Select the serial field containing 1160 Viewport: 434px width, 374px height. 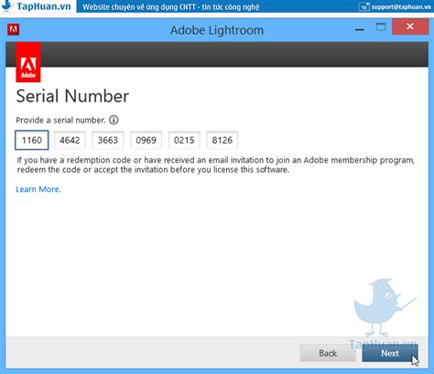click(32, 140)
